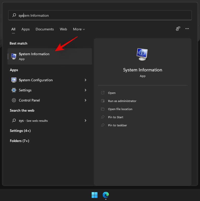The height and width of the screenshot is (201, 200).
Task: Click the System Configuration app icon
Action: tap(14, 80)
